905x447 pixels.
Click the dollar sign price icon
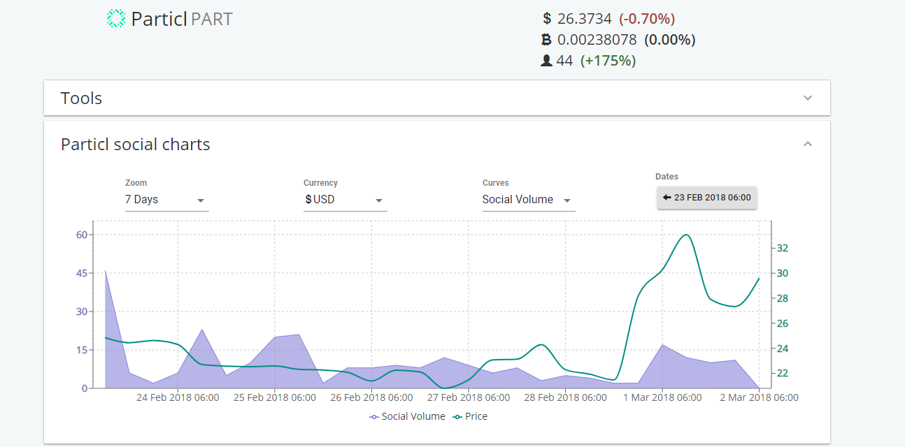547,19
